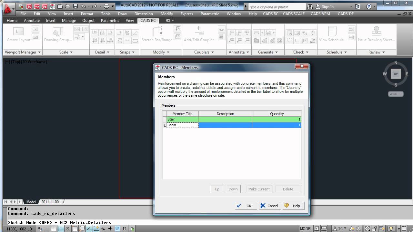The width and height of the screenshot is (413, 232).
Task: Expand the Schedule ribbon panel
Action: click(x=337, y=52)
